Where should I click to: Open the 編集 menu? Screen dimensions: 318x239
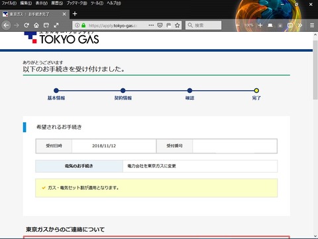[x=26, y=3]
